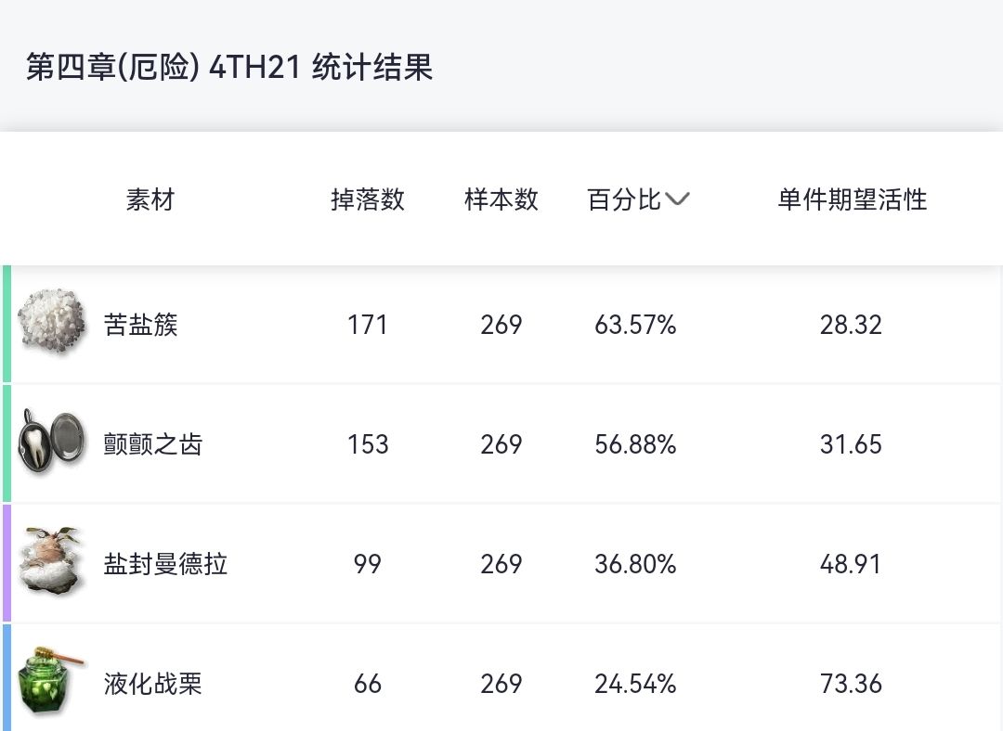Click the 颤颤之齿 tooth locket icon
Image resolution: width=1003 pixels, height=731 pixels.
point(52,443)
